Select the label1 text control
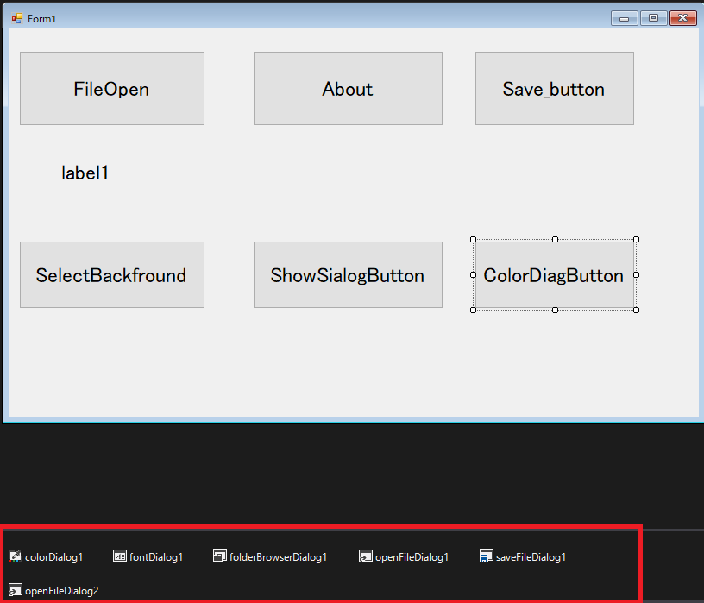Image resolution: width=704 pixels, height=603 pixels. point(85,173)
